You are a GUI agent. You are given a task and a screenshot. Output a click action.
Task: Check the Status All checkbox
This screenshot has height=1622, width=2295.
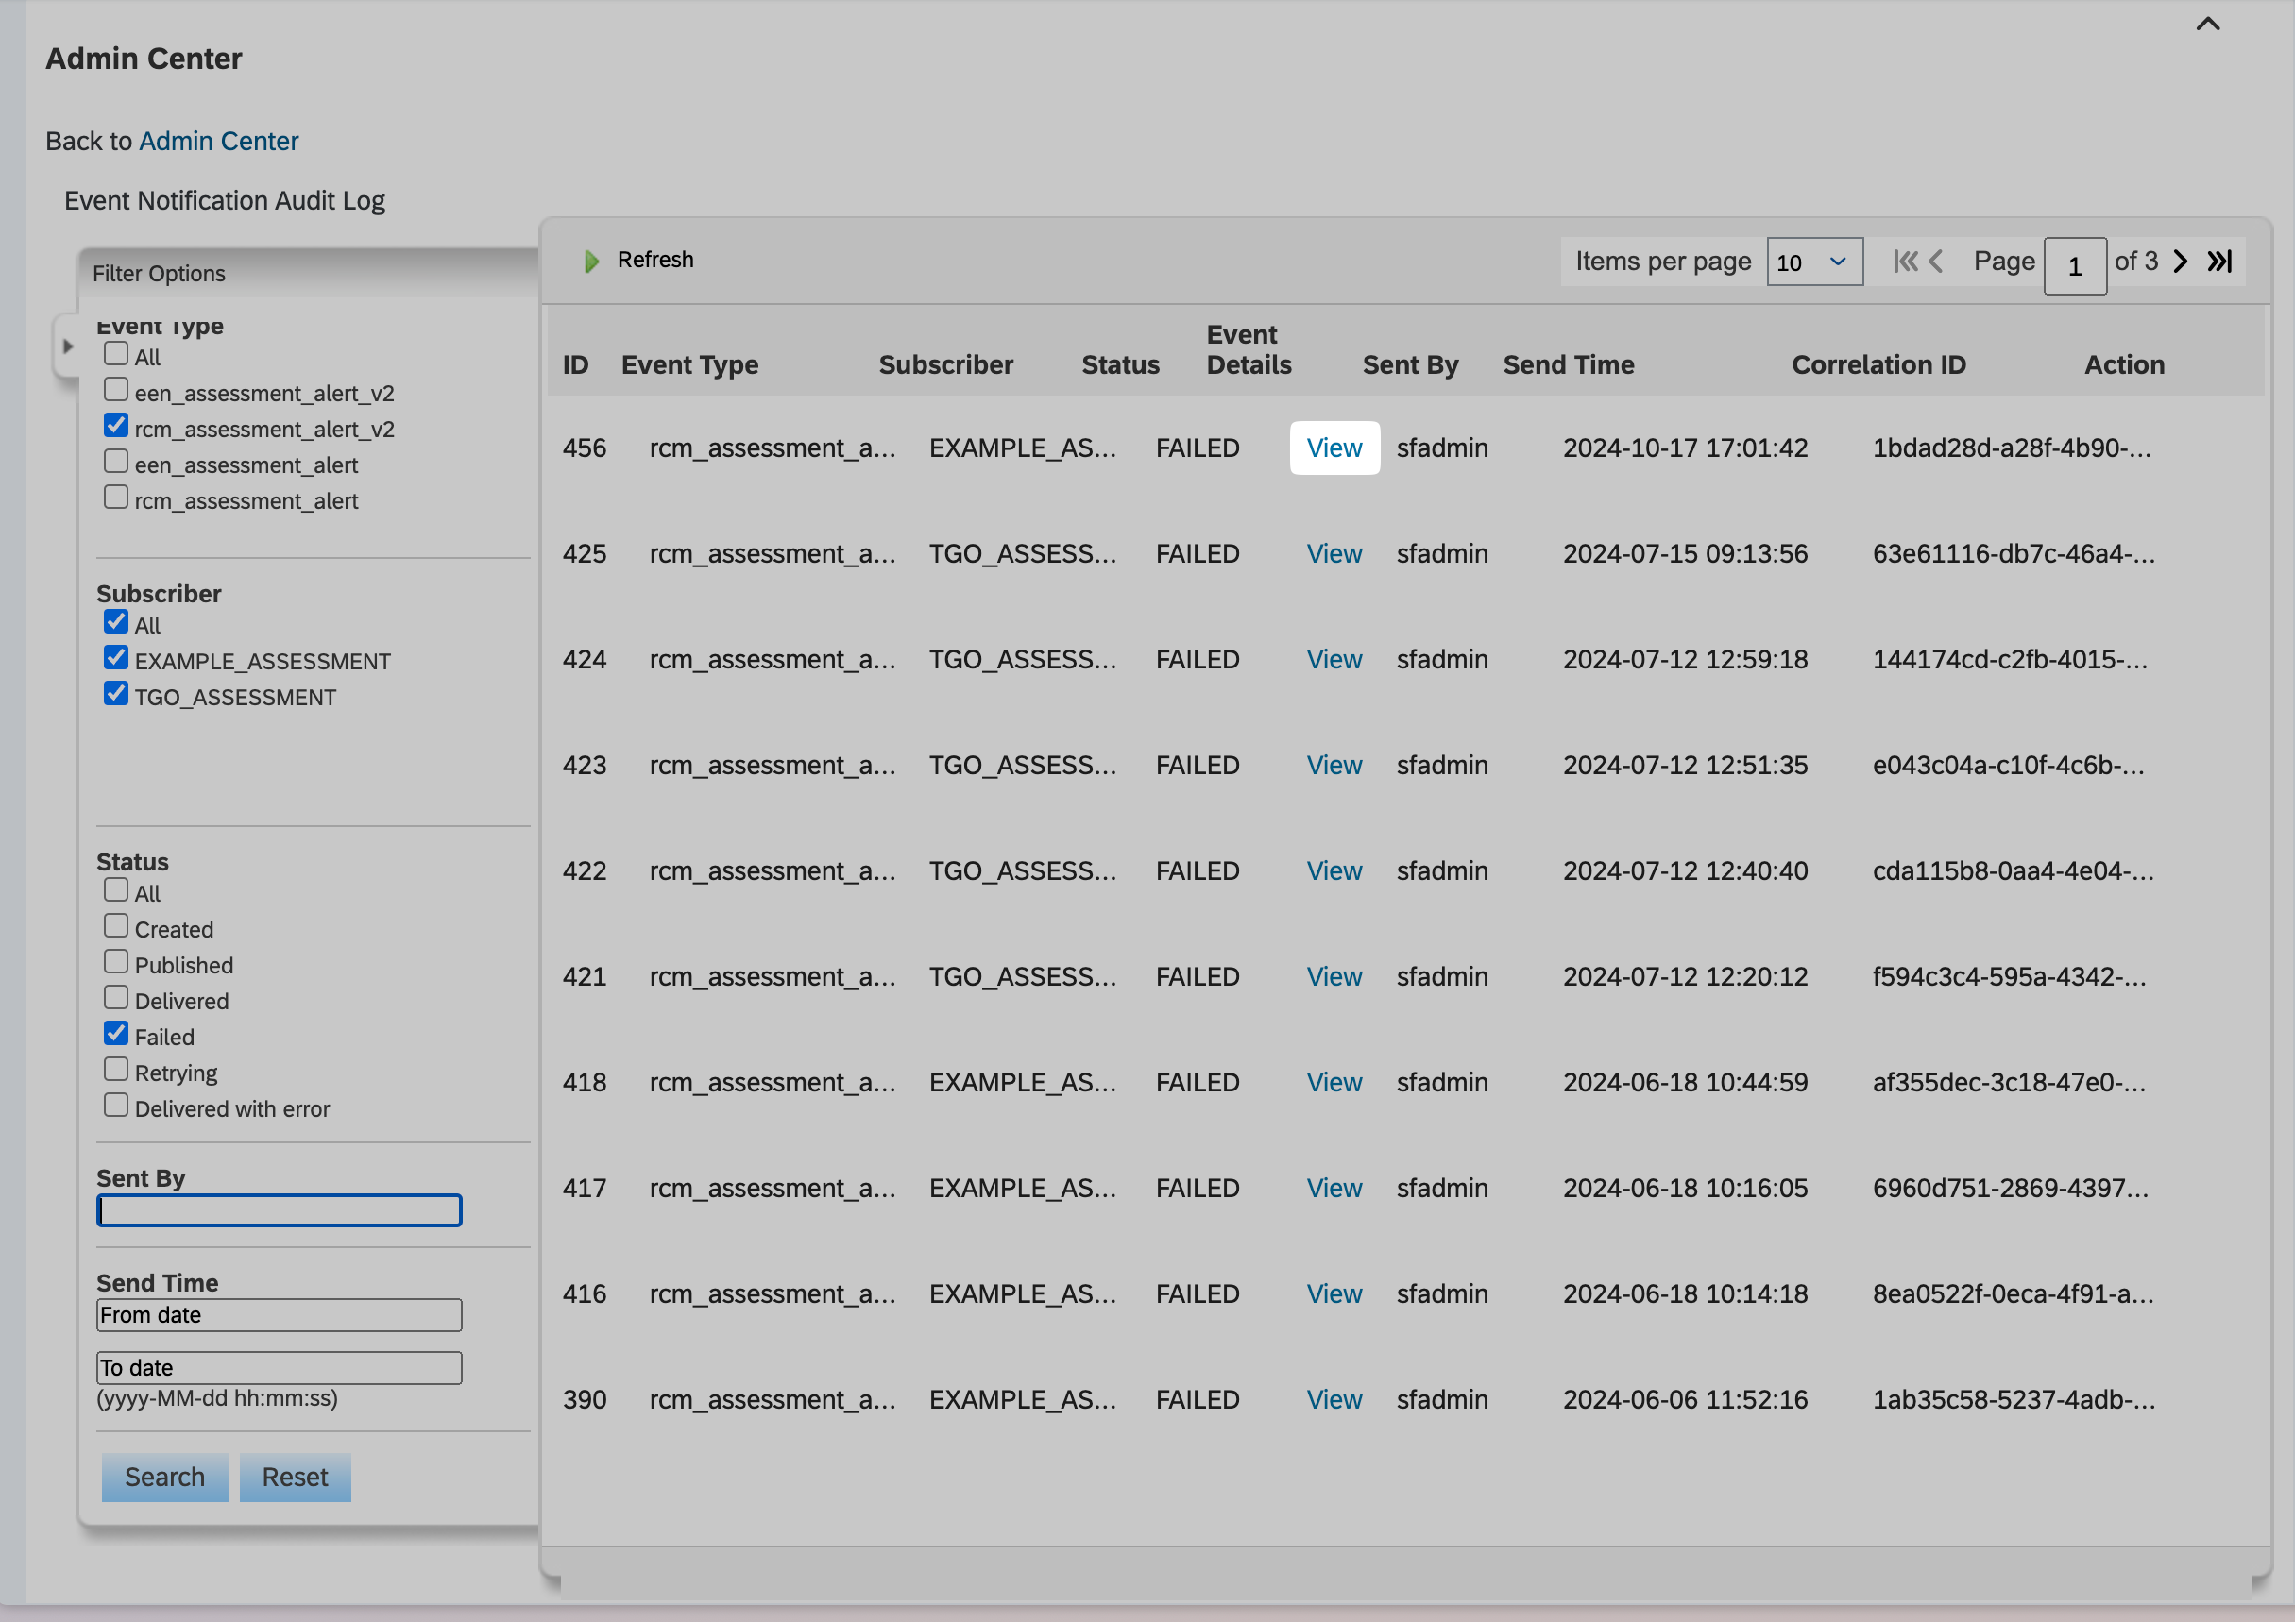116,889
